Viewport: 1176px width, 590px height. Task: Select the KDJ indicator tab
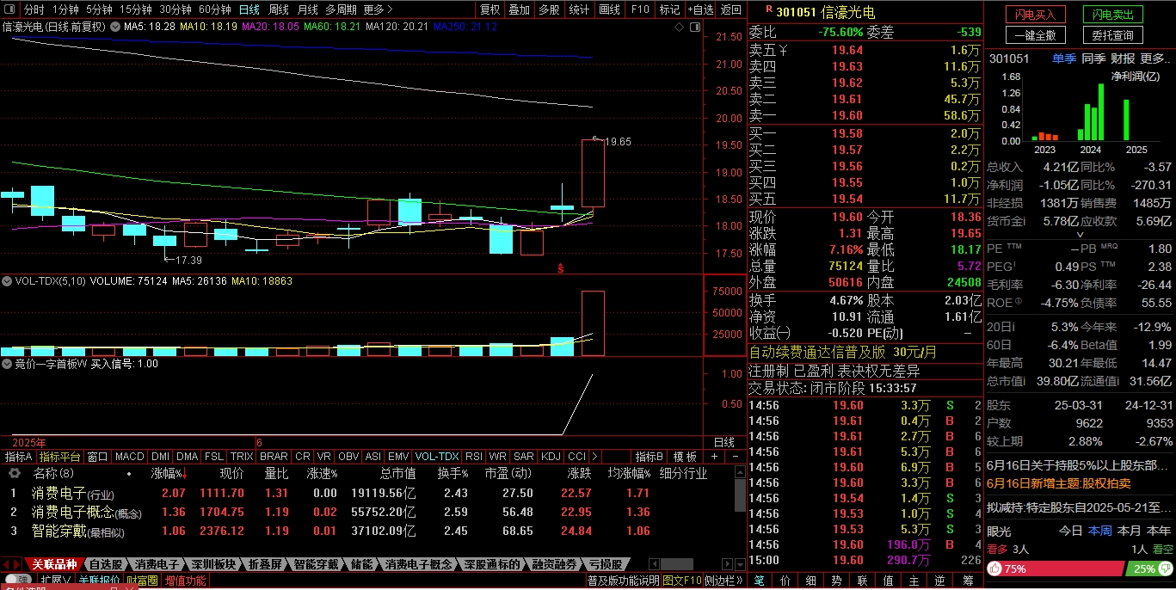coord(551,457)
